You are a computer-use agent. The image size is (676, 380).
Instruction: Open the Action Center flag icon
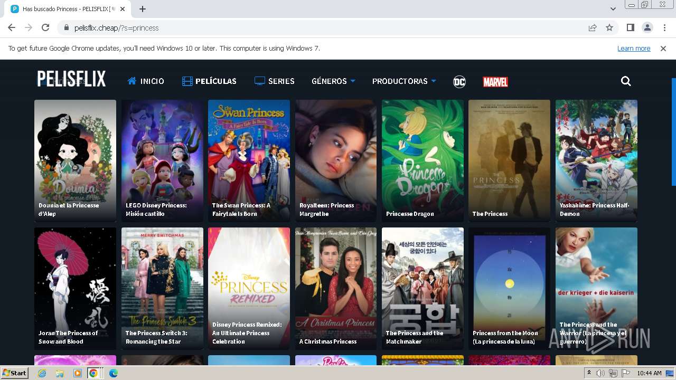(x=625, y=373)
